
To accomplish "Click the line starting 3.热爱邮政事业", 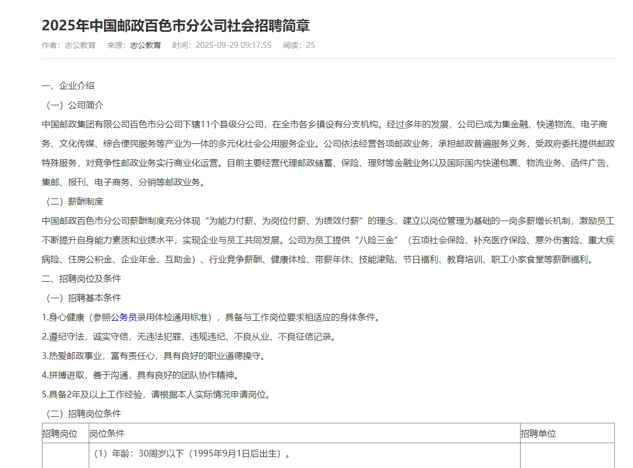I will (154, 356).
